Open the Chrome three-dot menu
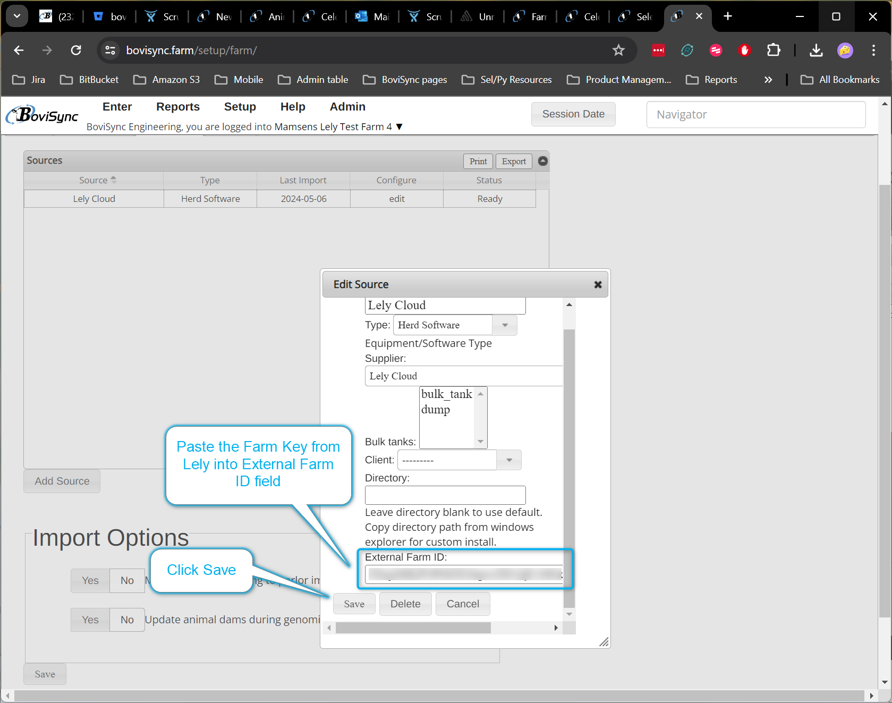Screen dimensions: 892x703 873,50
